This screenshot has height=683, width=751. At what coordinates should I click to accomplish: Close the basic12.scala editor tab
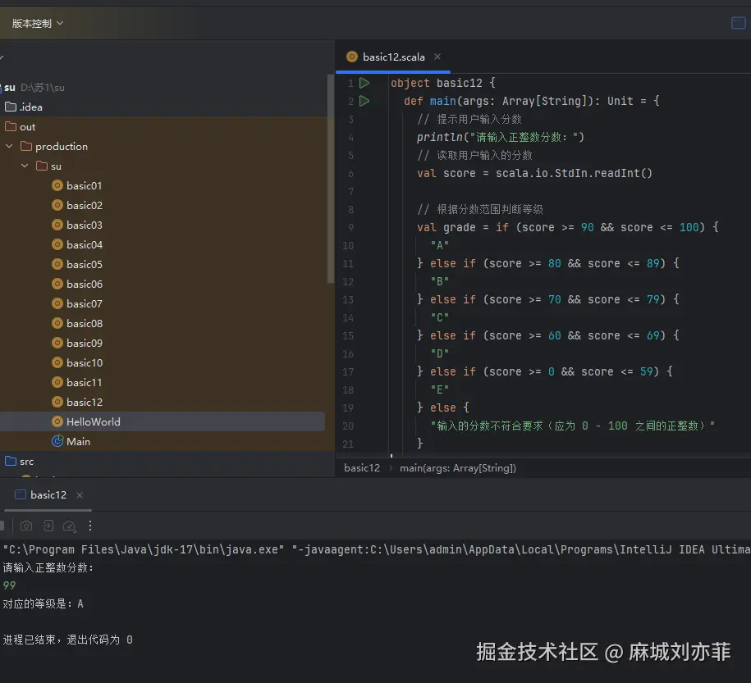(x=437, y=57)
